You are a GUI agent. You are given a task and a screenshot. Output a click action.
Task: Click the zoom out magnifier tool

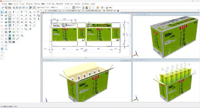point(30,19)
